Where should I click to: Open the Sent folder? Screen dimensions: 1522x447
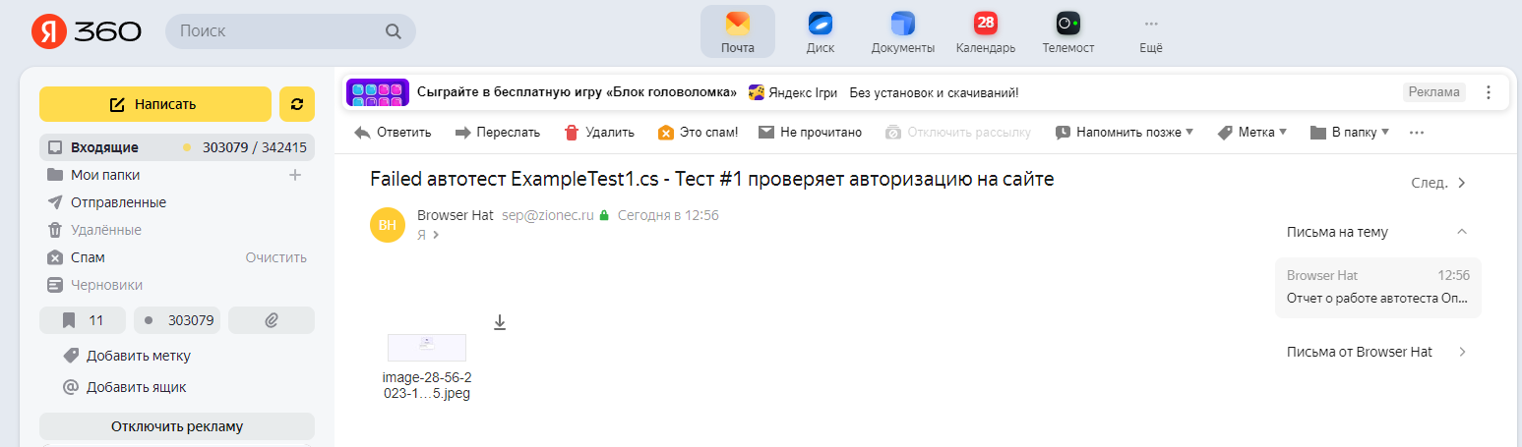pos(118,202)
